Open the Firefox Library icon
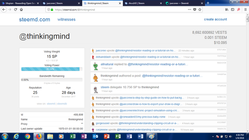 pos(227,9)
